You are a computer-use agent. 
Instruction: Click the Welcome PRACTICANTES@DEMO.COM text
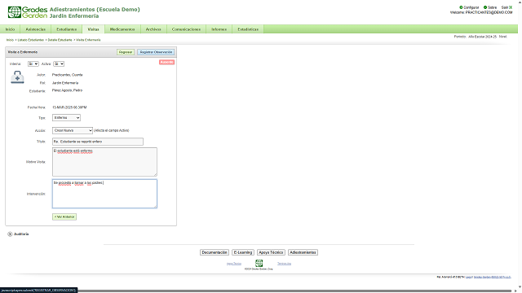[481, 12]
